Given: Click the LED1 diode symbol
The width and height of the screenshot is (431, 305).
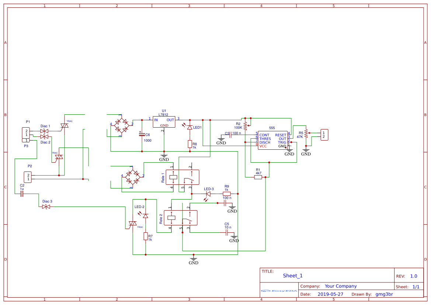Looking at the screenshot, I should (190, 126).
